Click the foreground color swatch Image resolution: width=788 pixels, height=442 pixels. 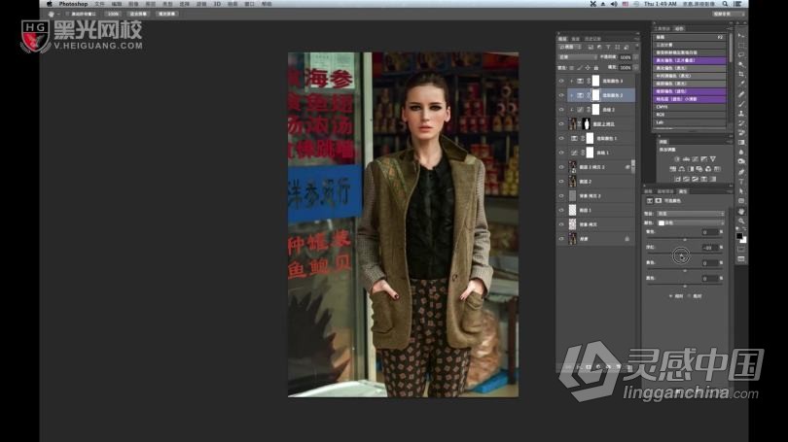coord(739,236)
